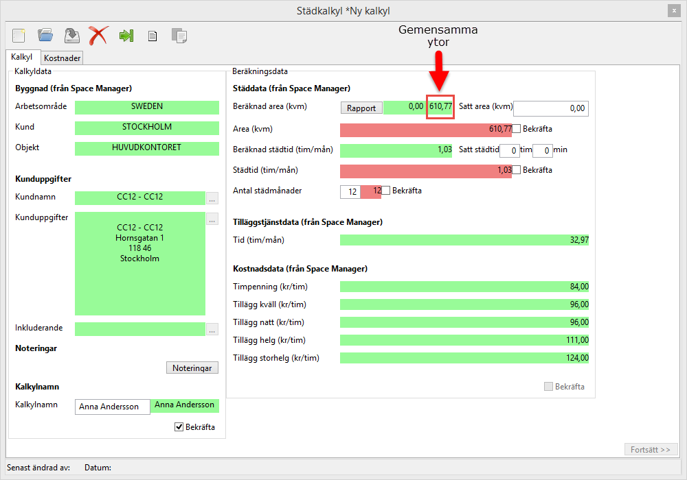
Task: Click the copy documents icon in the toolbar
Action: [179, 36]
